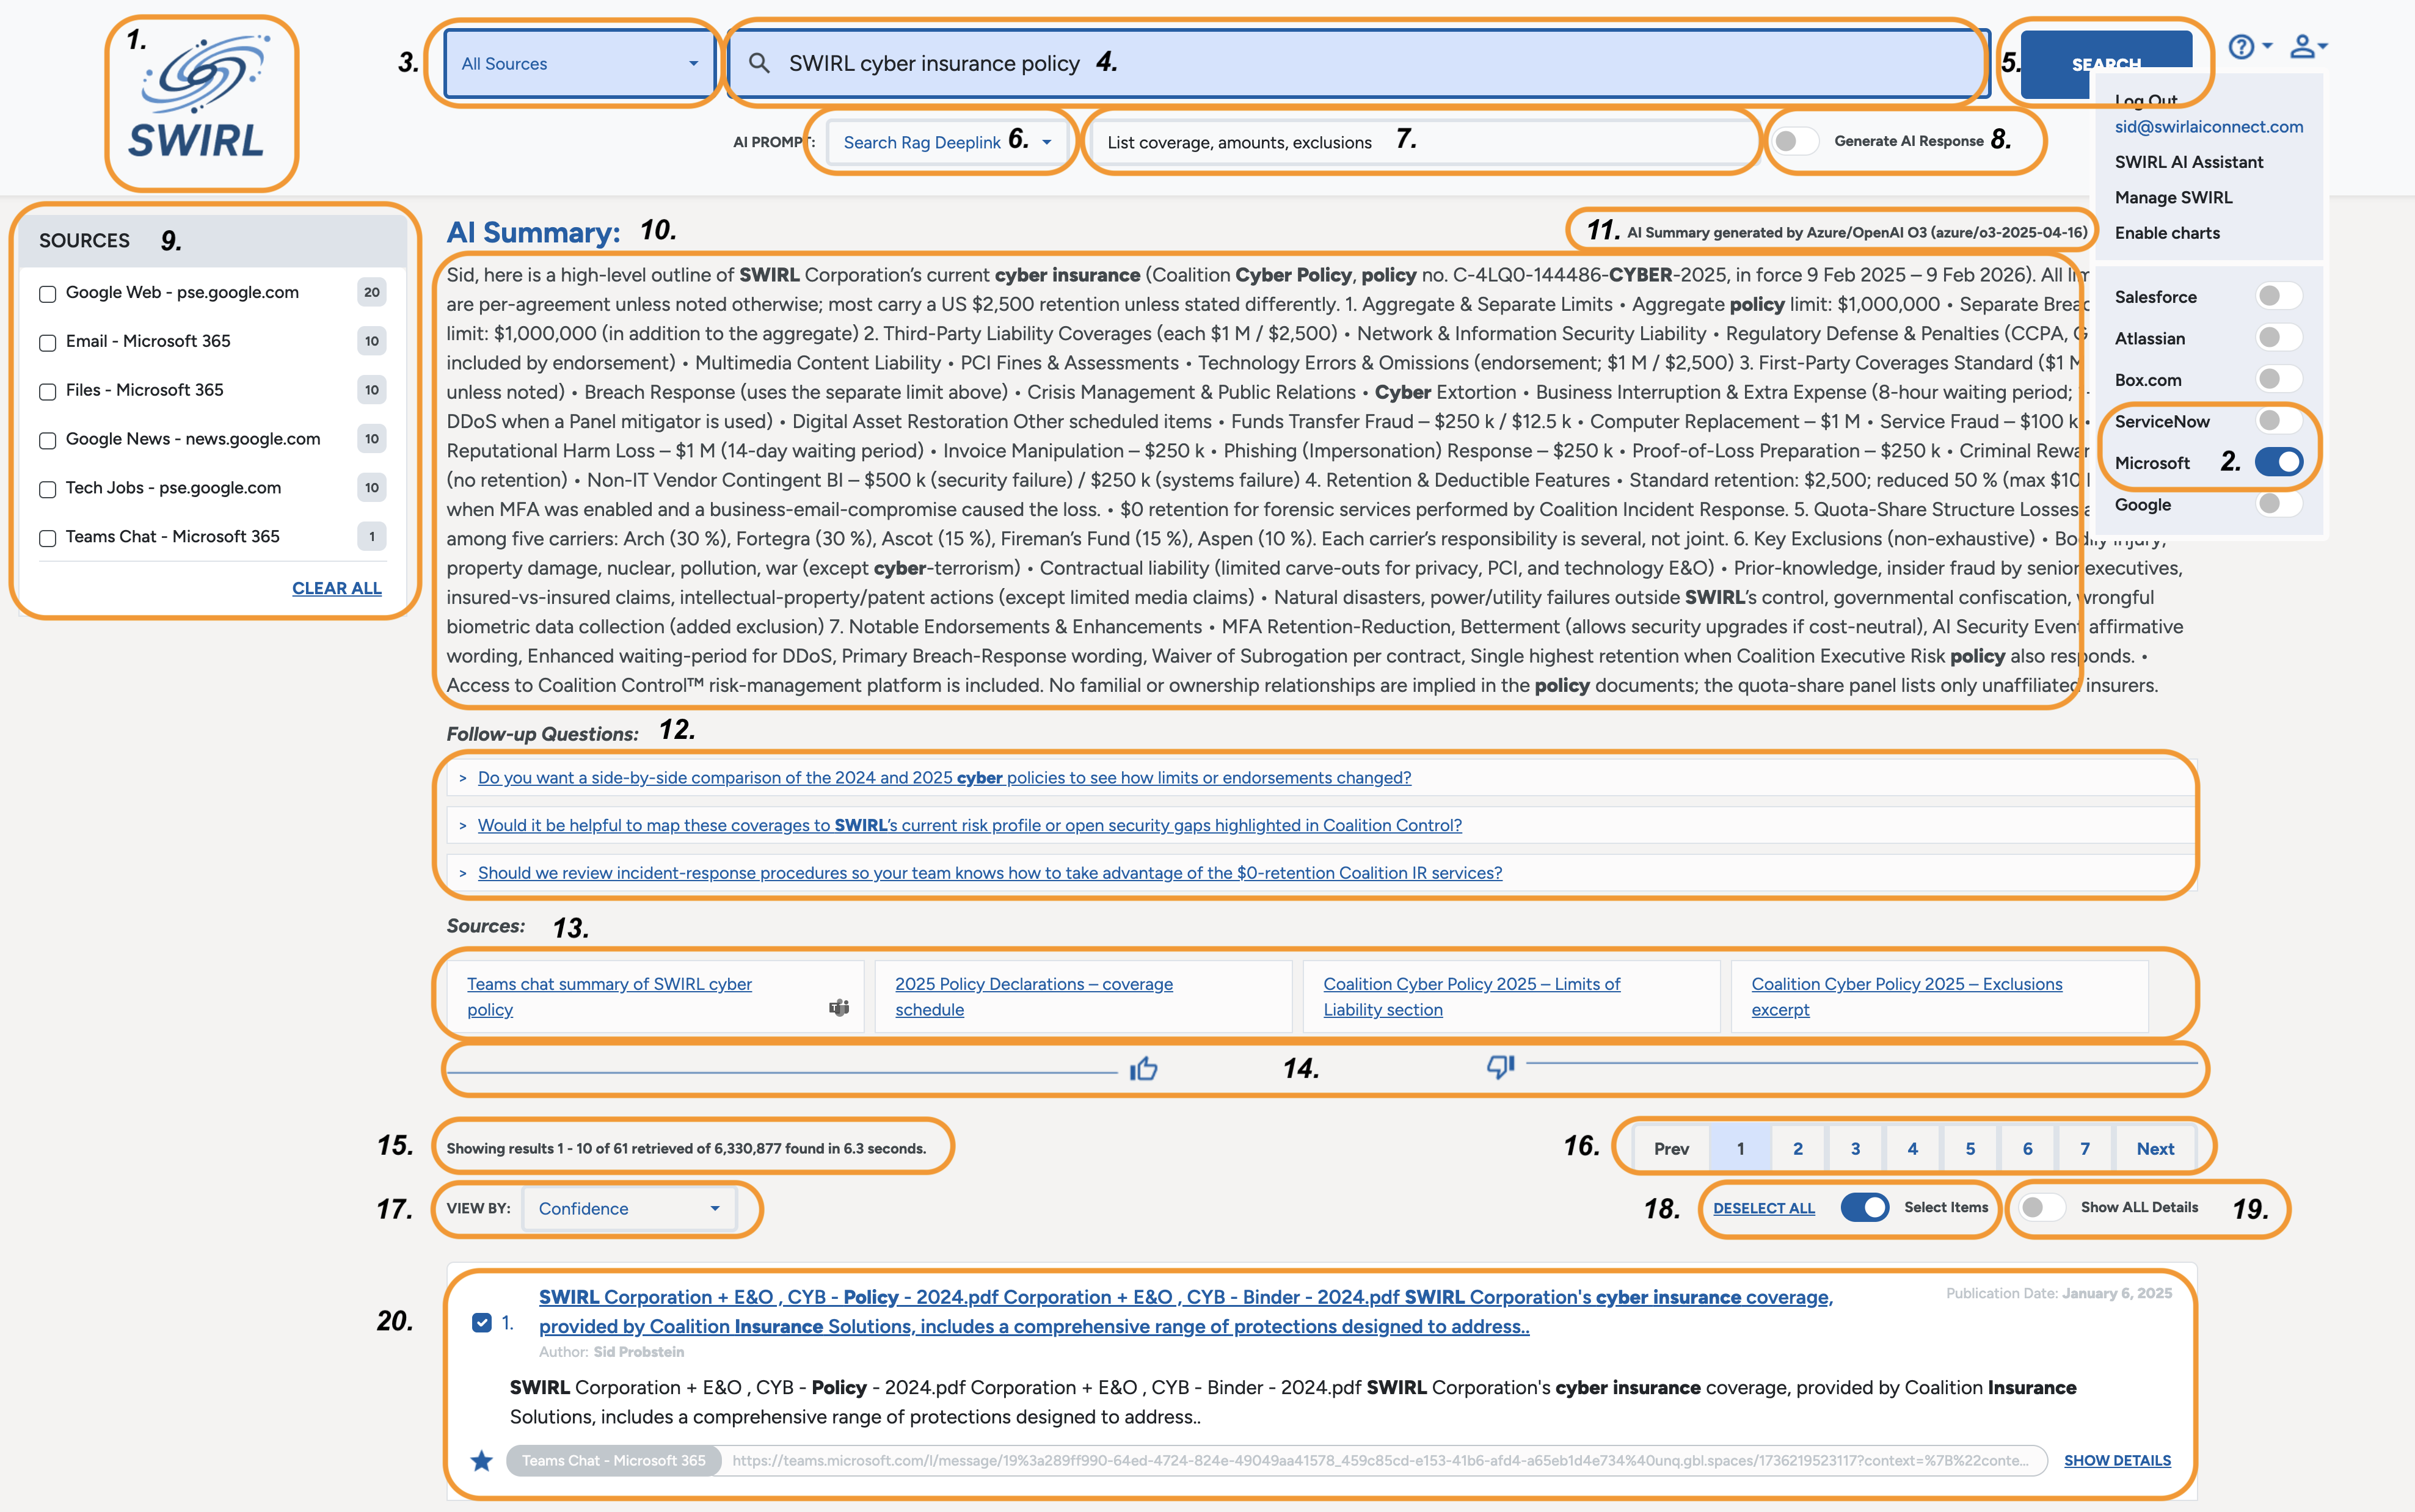Enable the Salesforce connector toggle
This screenshot has width=2415, height=1512.
pyautogui.click(x=2280, y=296)
